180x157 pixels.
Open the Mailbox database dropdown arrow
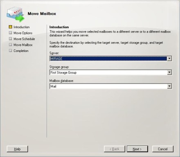(169, 86)
